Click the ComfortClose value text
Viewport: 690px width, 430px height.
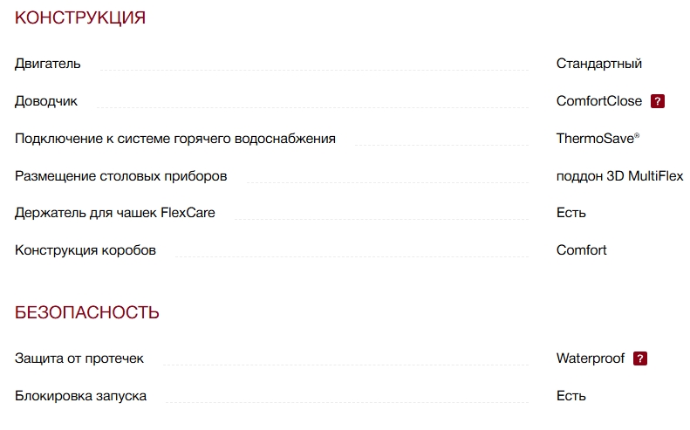tap(599, 101)
